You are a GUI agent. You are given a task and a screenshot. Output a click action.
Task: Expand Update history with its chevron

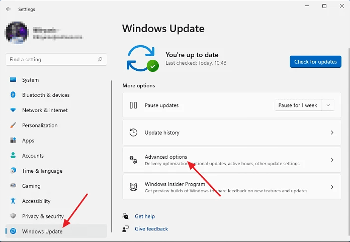point(332,133)
